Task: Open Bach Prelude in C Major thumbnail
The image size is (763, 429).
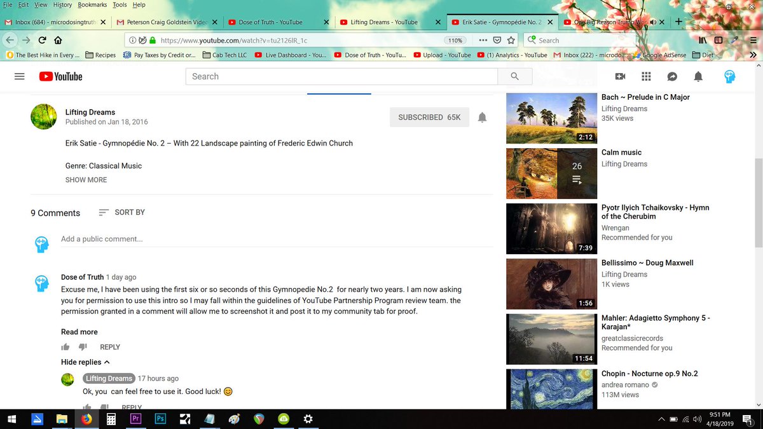Action: click(x=551, y=118)
